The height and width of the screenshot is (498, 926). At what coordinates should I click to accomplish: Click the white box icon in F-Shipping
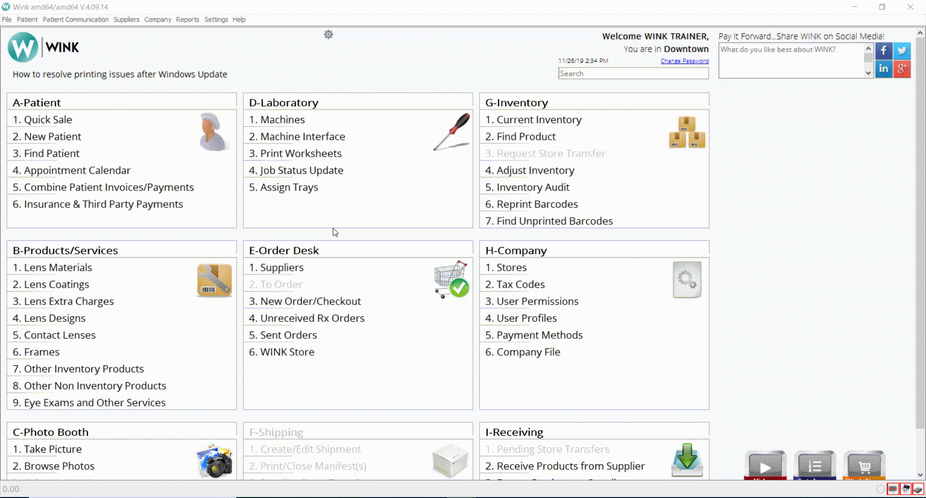(450, 461)
